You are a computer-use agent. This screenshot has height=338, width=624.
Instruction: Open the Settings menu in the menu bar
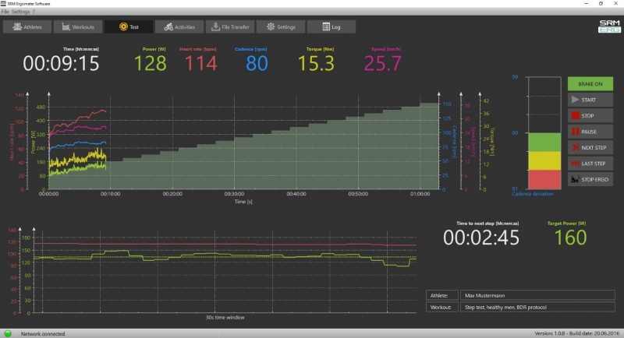21,12
